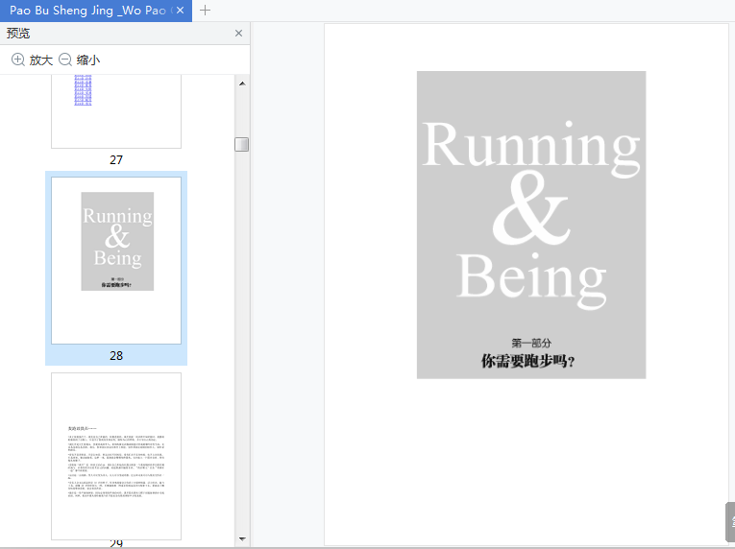Select the Running & Being page 28 thumbnail
This screenshot has width=735, height=549.
point(116,259)
